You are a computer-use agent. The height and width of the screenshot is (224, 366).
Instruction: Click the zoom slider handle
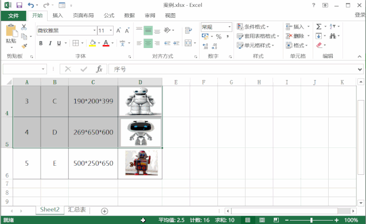click(312, 220)
